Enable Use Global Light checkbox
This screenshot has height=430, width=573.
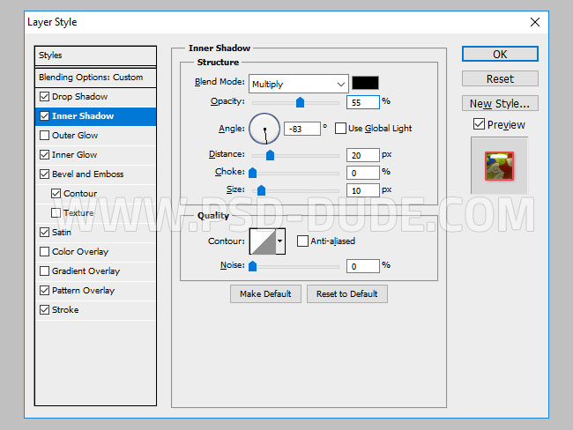[x=340, y=129]
